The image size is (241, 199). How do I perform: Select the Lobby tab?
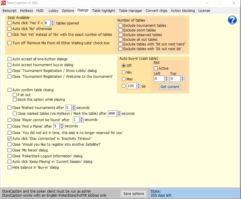pyautogui.click(x=53, y=10)
